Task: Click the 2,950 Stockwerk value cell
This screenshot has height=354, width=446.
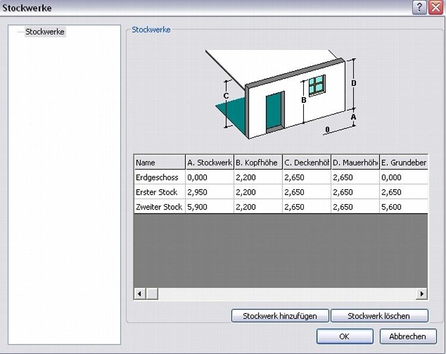Action: coord(209,192)
